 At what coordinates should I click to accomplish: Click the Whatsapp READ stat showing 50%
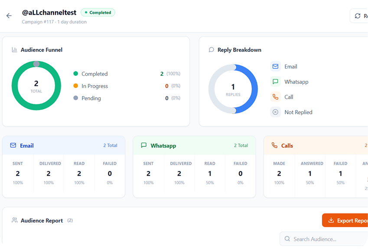pos(210,173)
